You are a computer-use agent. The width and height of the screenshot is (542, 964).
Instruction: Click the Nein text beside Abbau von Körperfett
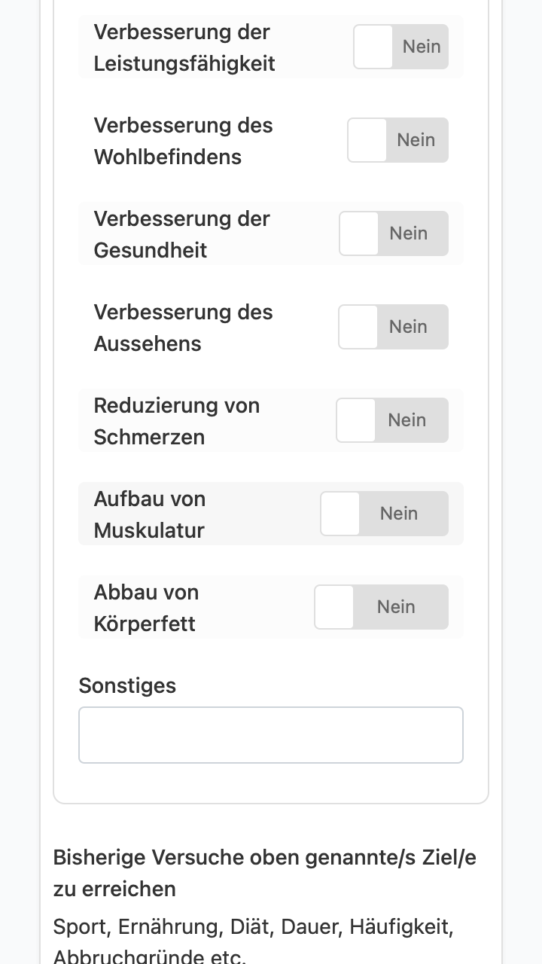click(396, 607)
